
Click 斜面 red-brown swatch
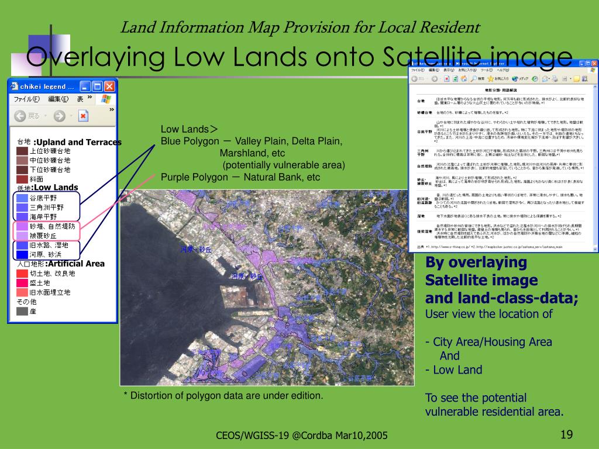tap(22, 179)
